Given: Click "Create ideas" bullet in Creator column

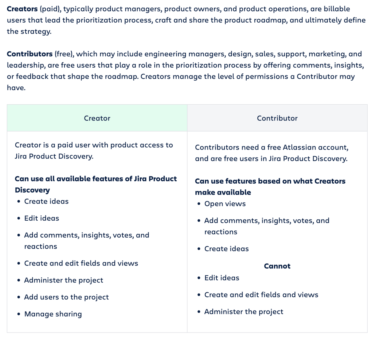Looking at the screenshot, I should (x=46, y=202).
